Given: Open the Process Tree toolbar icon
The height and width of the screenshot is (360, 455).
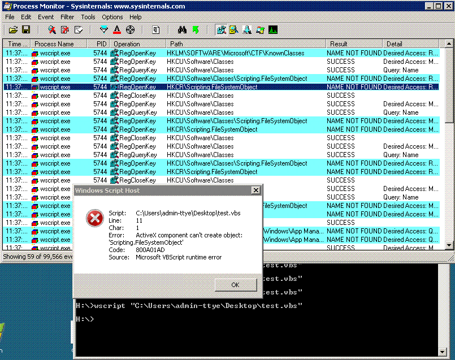Looking at the screenshot, I should [x=156, y=30].
